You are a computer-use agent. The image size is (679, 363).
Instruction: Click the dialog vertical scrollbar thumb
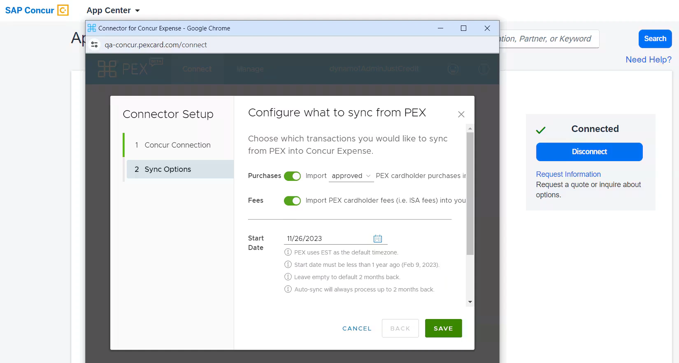[x=470, y=194]
